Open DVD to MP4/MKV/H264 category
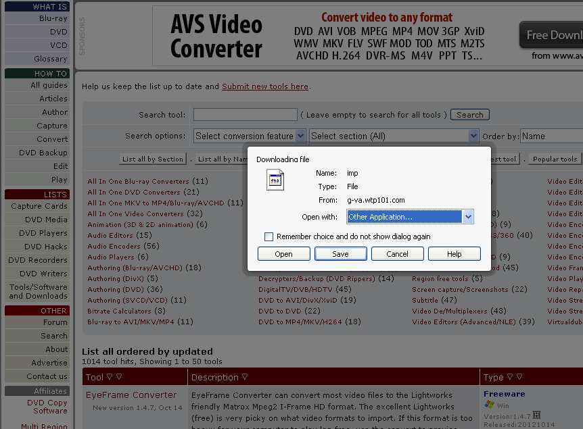The width and height of the screenshot is (583, 429). click(x=300, y=322)
